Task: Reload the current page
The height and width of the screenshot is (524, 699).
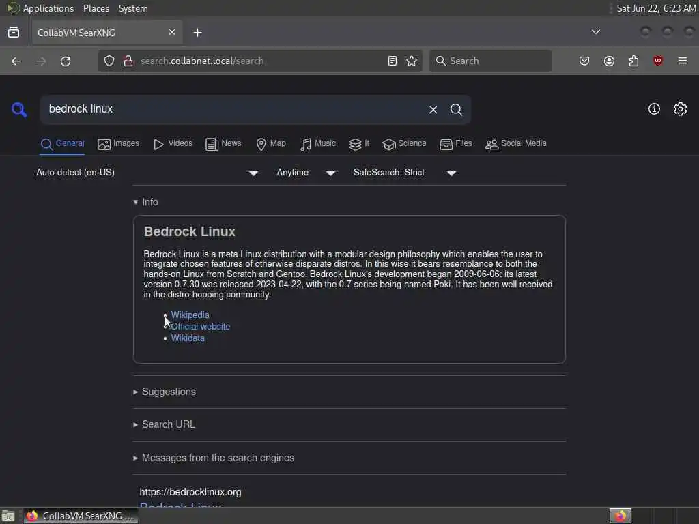Action: [66, 61]
